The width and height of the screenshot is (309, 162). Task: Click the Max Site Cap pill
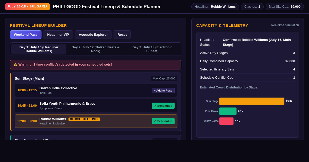(285, 7)
